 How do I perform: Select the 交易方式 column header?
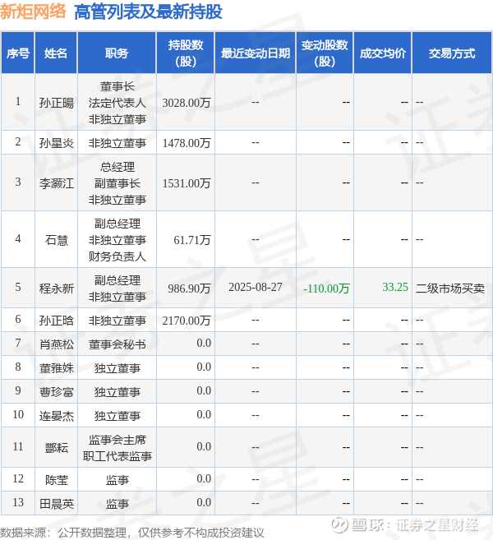tap(452, 53)
